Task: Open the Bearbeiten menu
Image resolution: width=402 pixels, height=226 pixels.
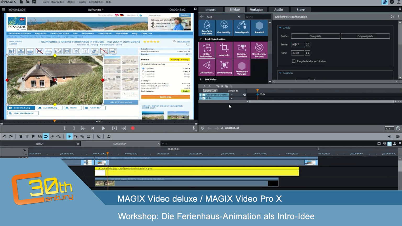Action: pos(58,2)
